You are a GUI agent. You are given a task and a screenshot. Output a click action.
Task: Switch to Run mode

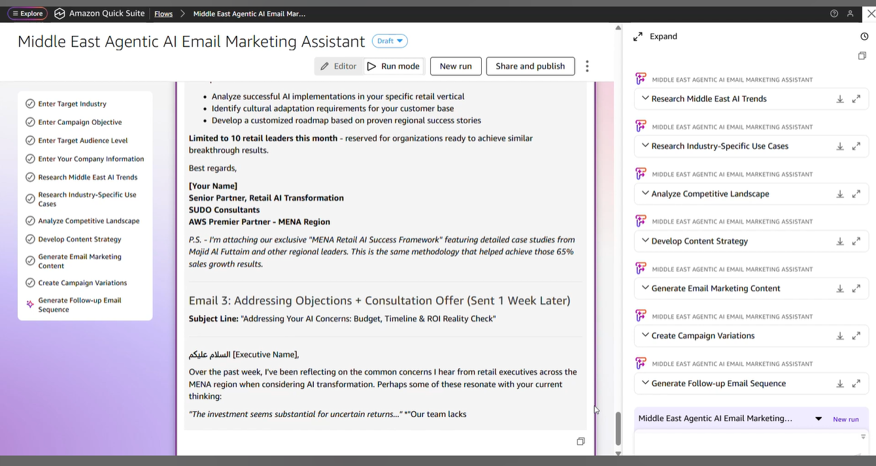pos(393,66)
